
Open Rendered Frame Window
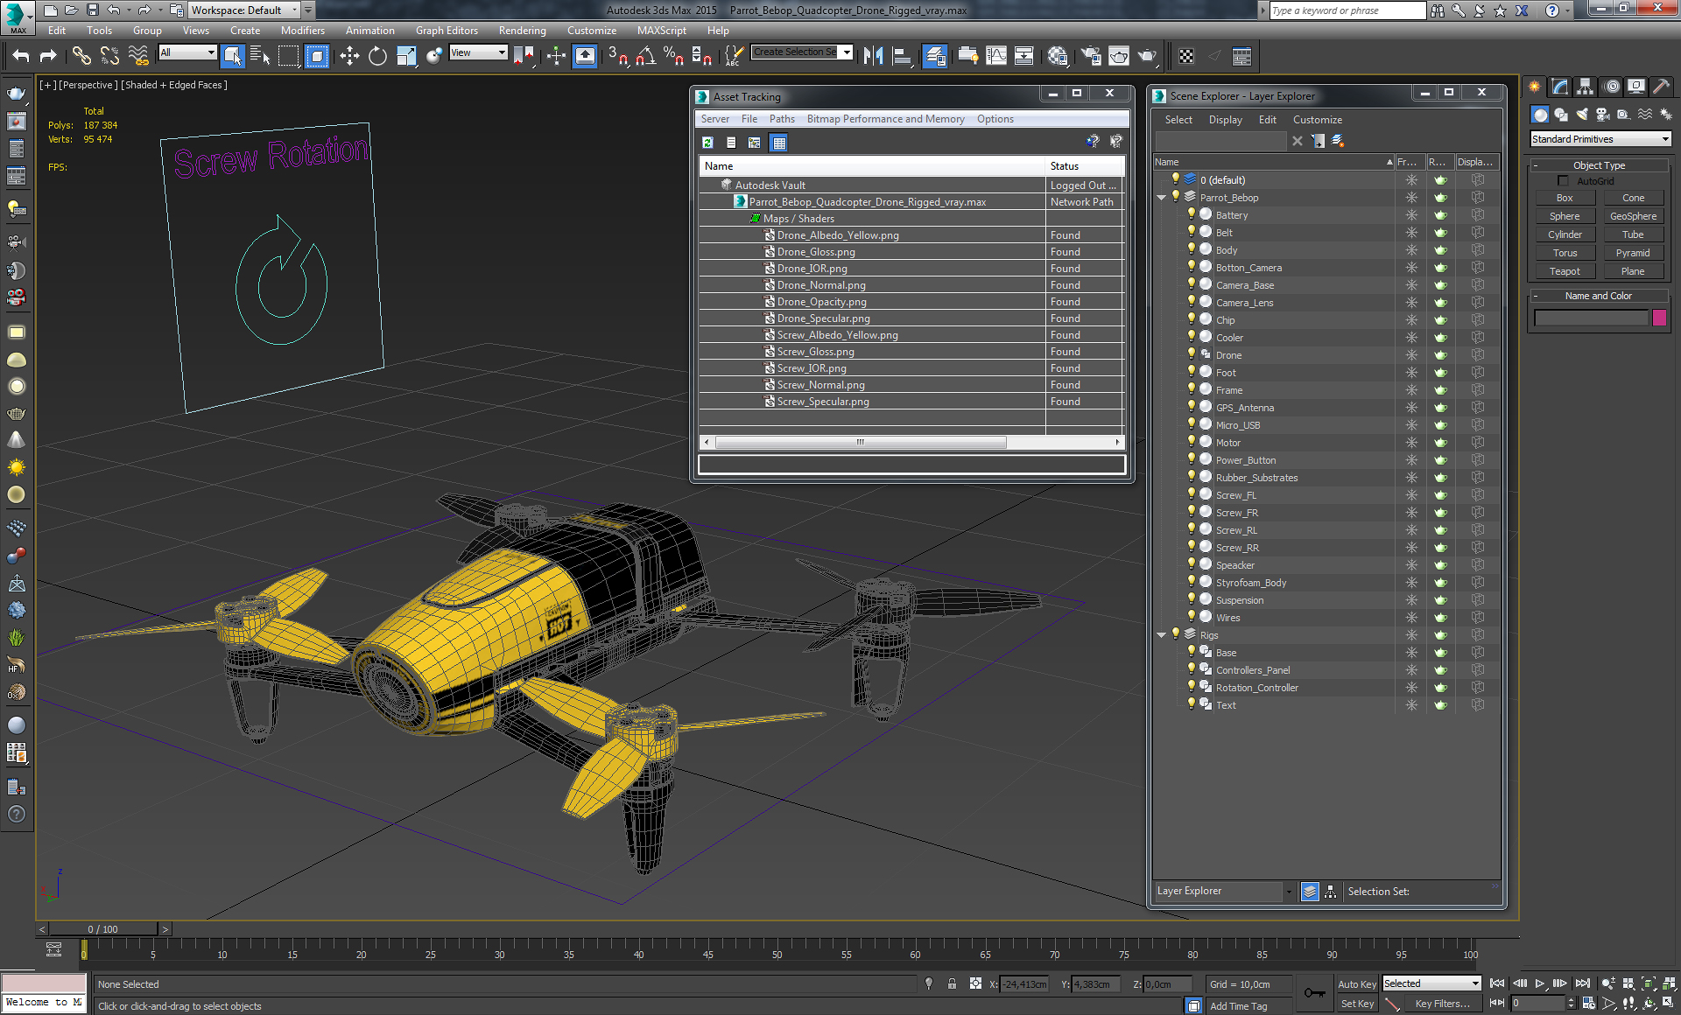[x=1119, y=56]
